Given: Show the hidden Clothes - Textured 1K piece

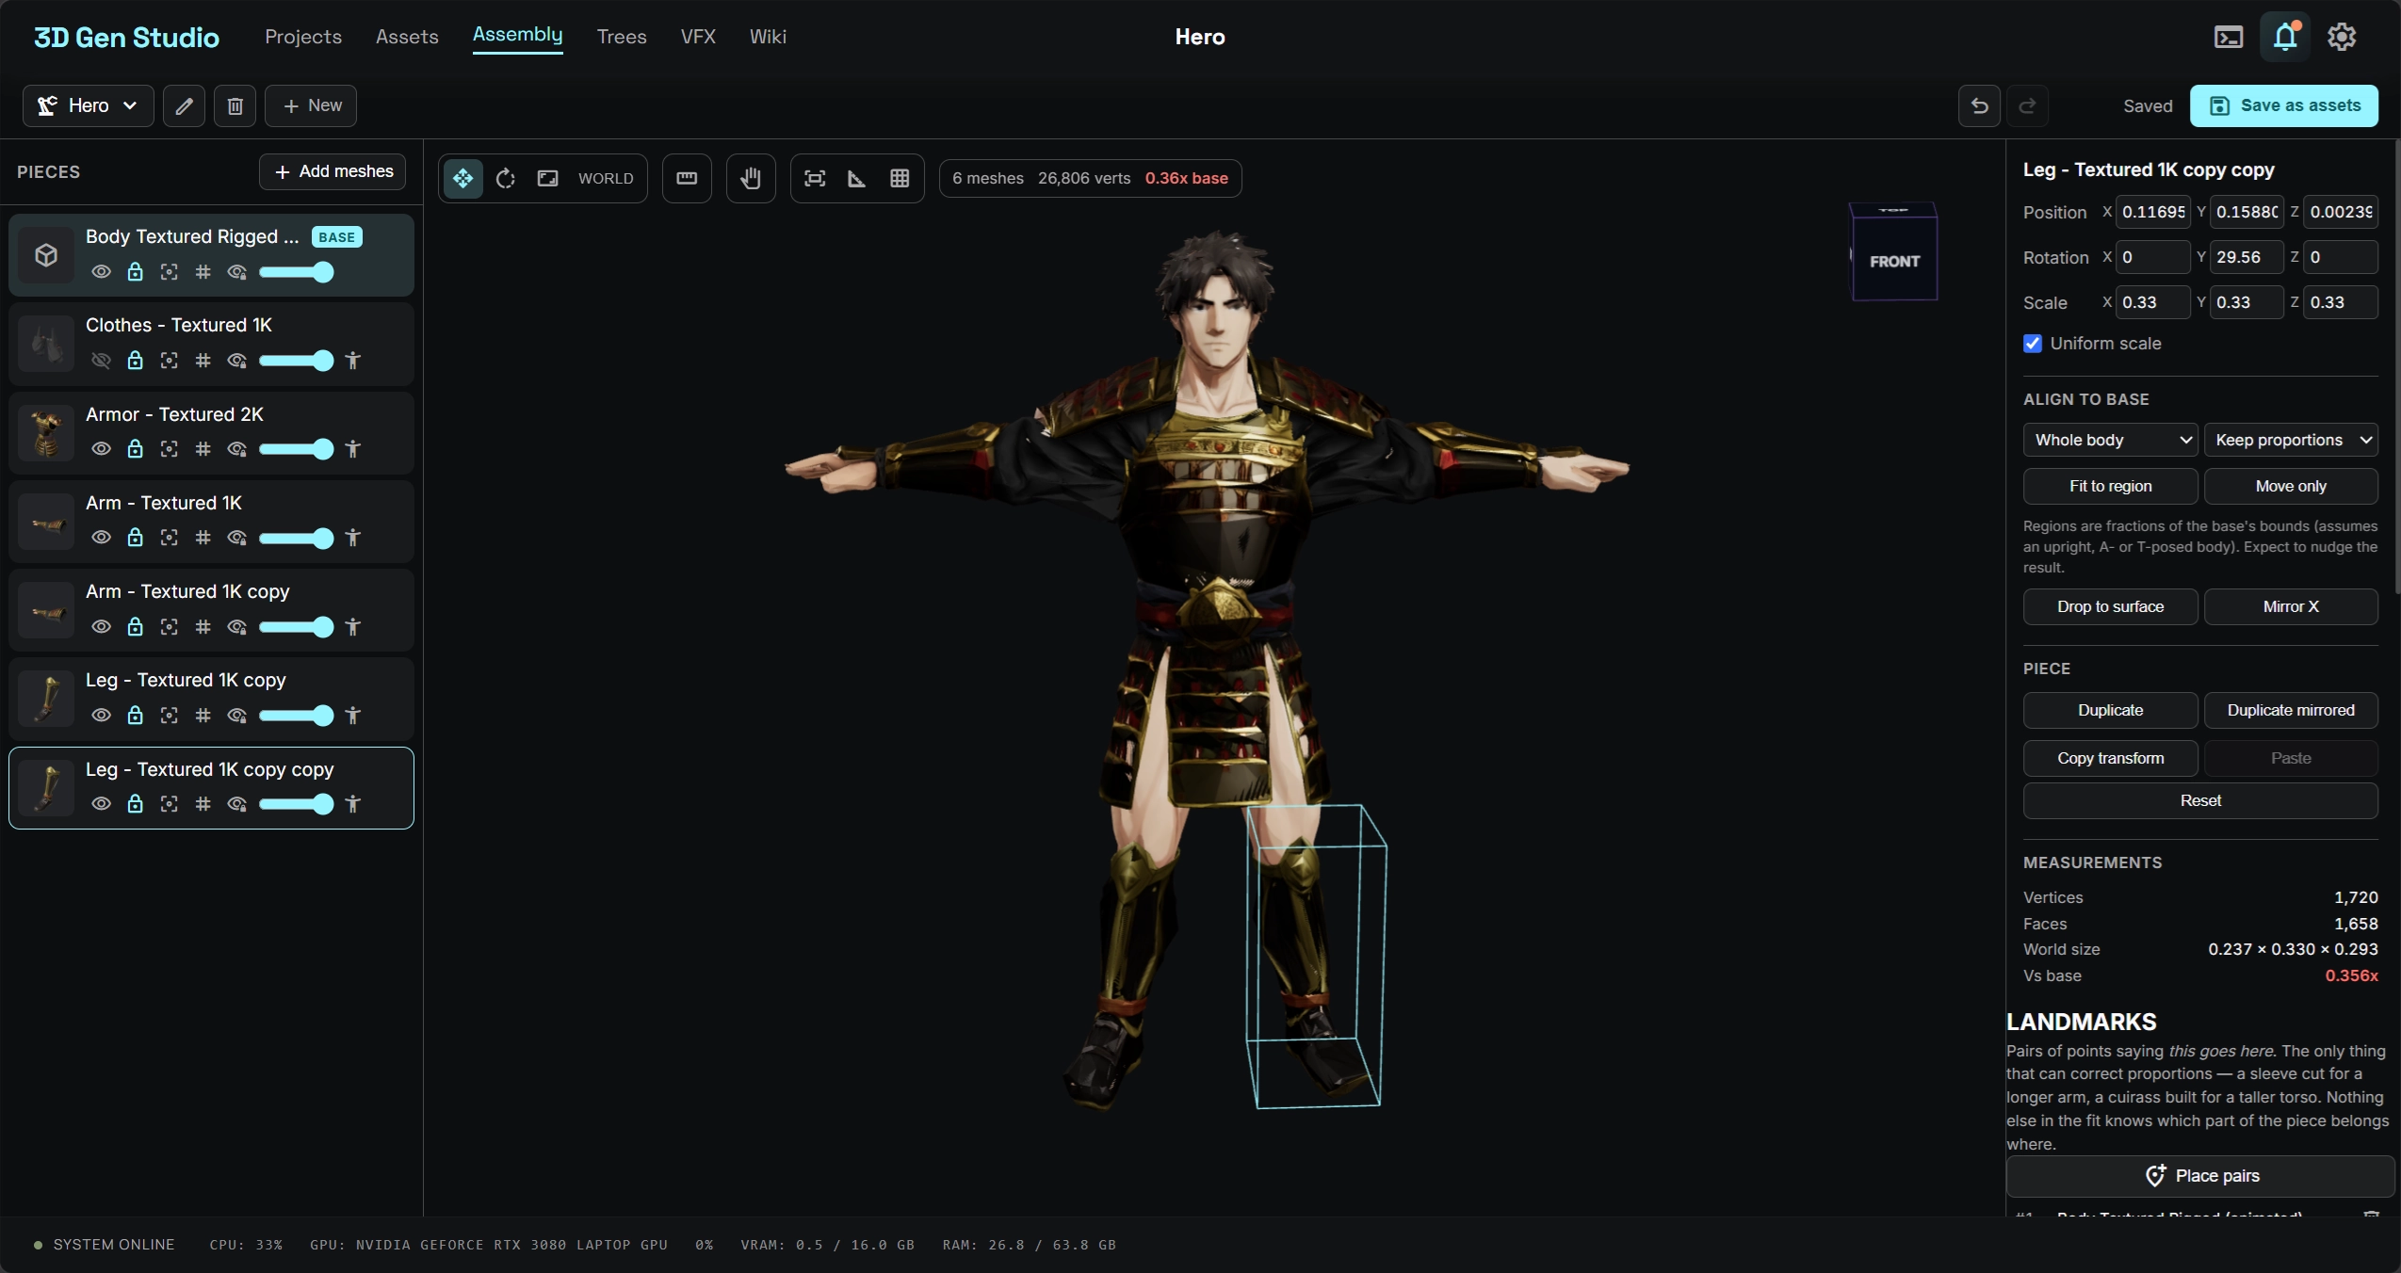Looking at the screenshot, I should pos(101,361).
